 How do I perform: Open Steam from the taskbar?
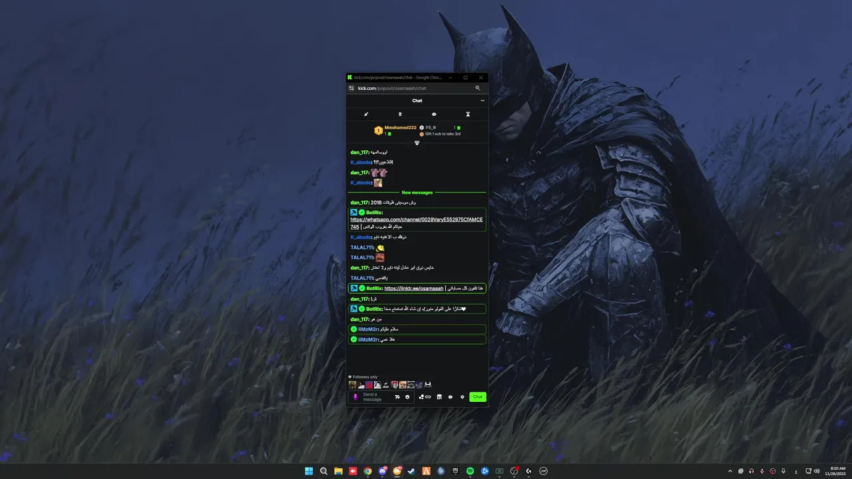point(411,471)
